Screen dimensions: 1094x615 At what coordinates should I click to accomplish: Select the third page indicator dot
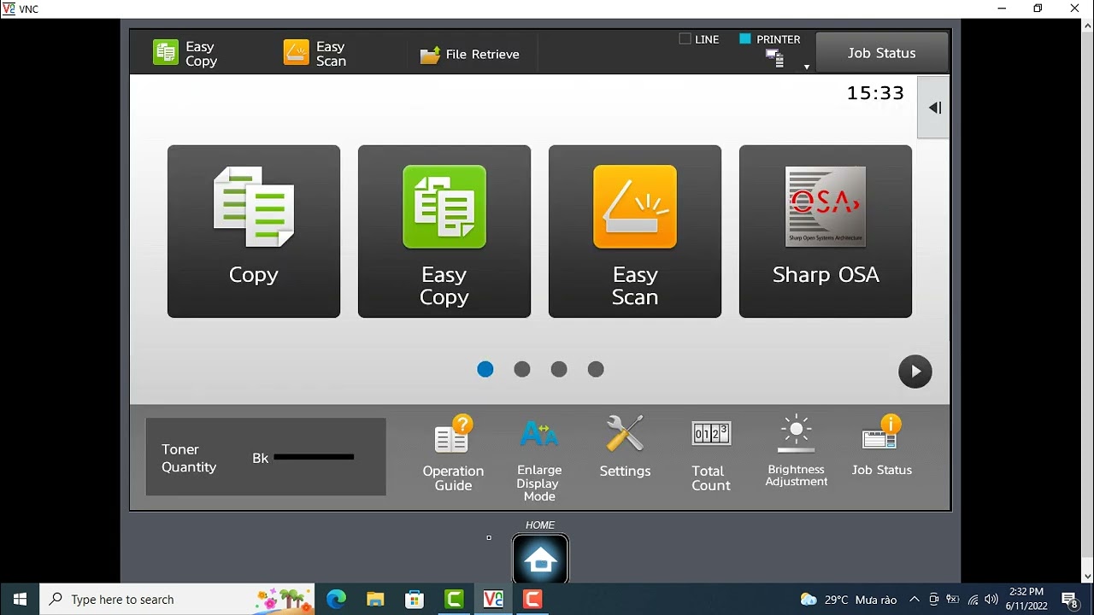tap(559, 369)
